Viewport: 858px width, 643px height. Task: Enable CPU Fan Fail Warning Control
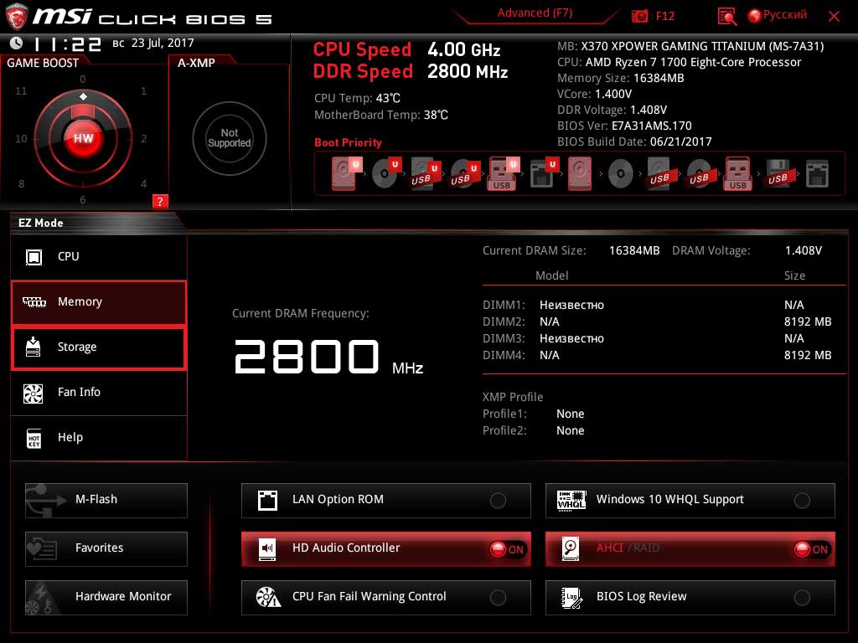coord(498,598)
